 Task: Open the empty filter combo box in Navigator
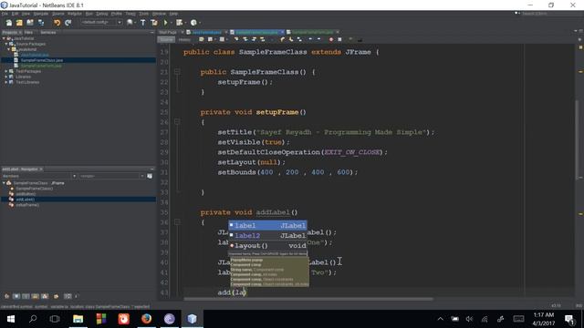point(111,176)
